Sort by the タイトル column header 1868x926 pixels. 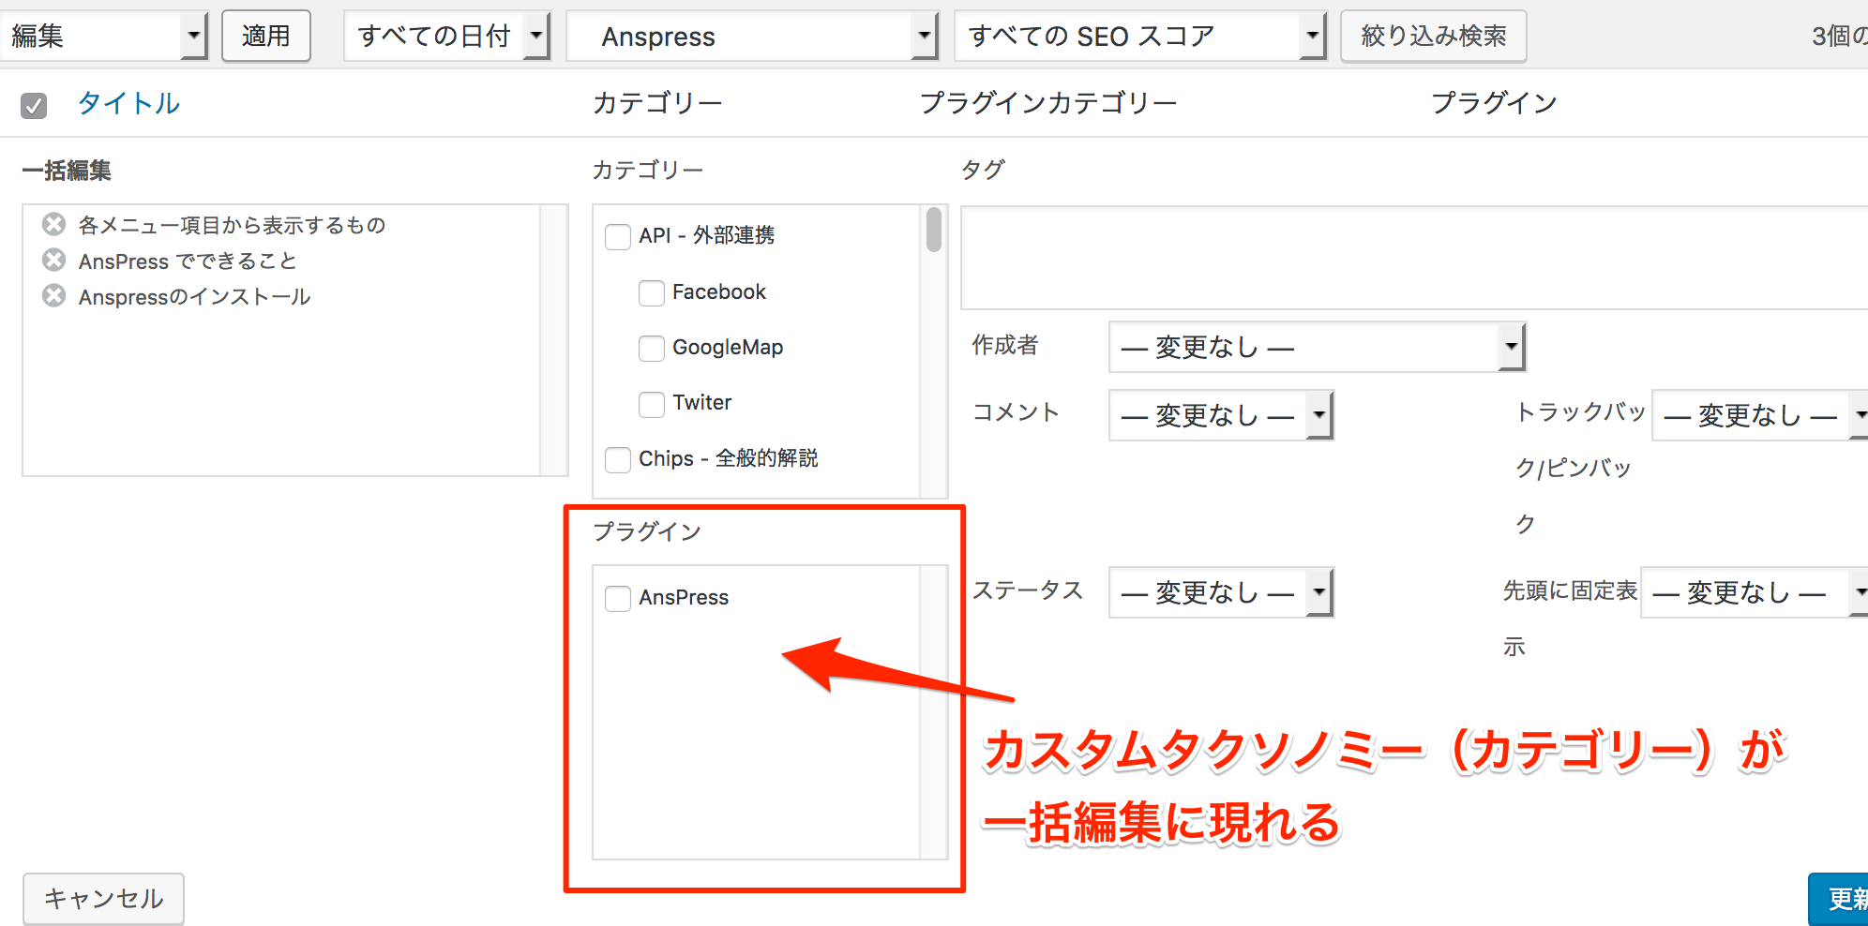point(128,103)
